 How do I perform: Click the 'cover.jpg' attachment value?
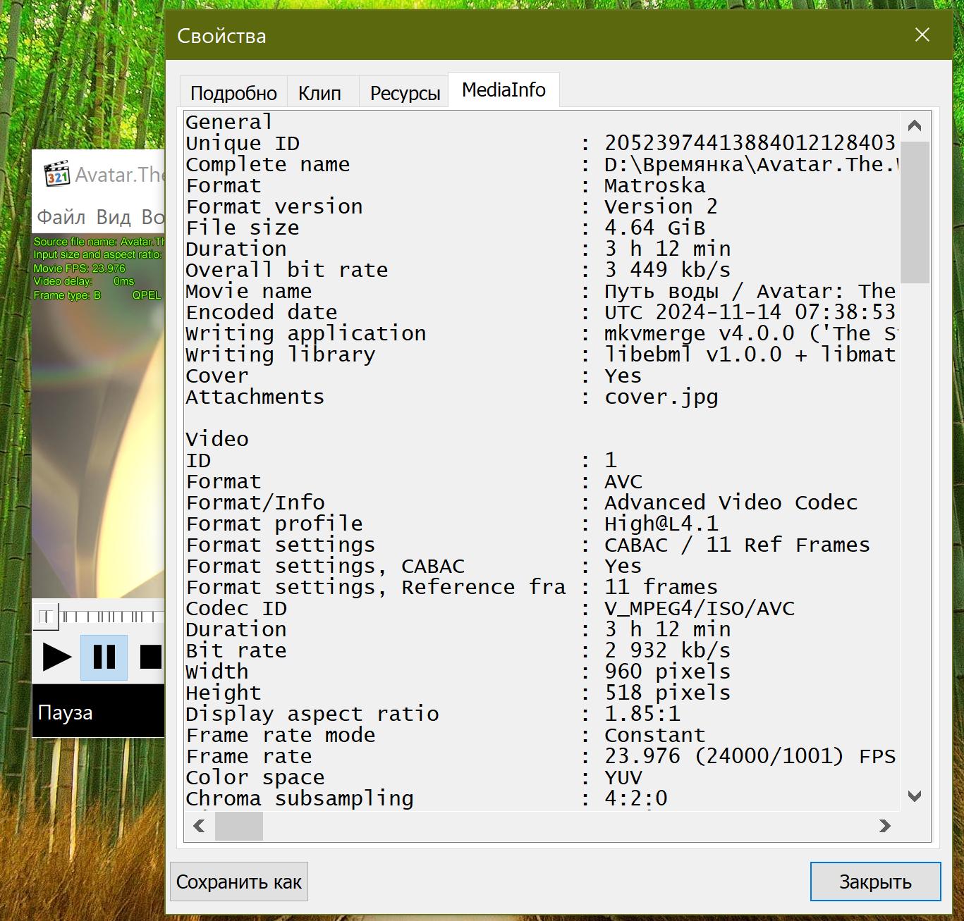coord(661,397)
